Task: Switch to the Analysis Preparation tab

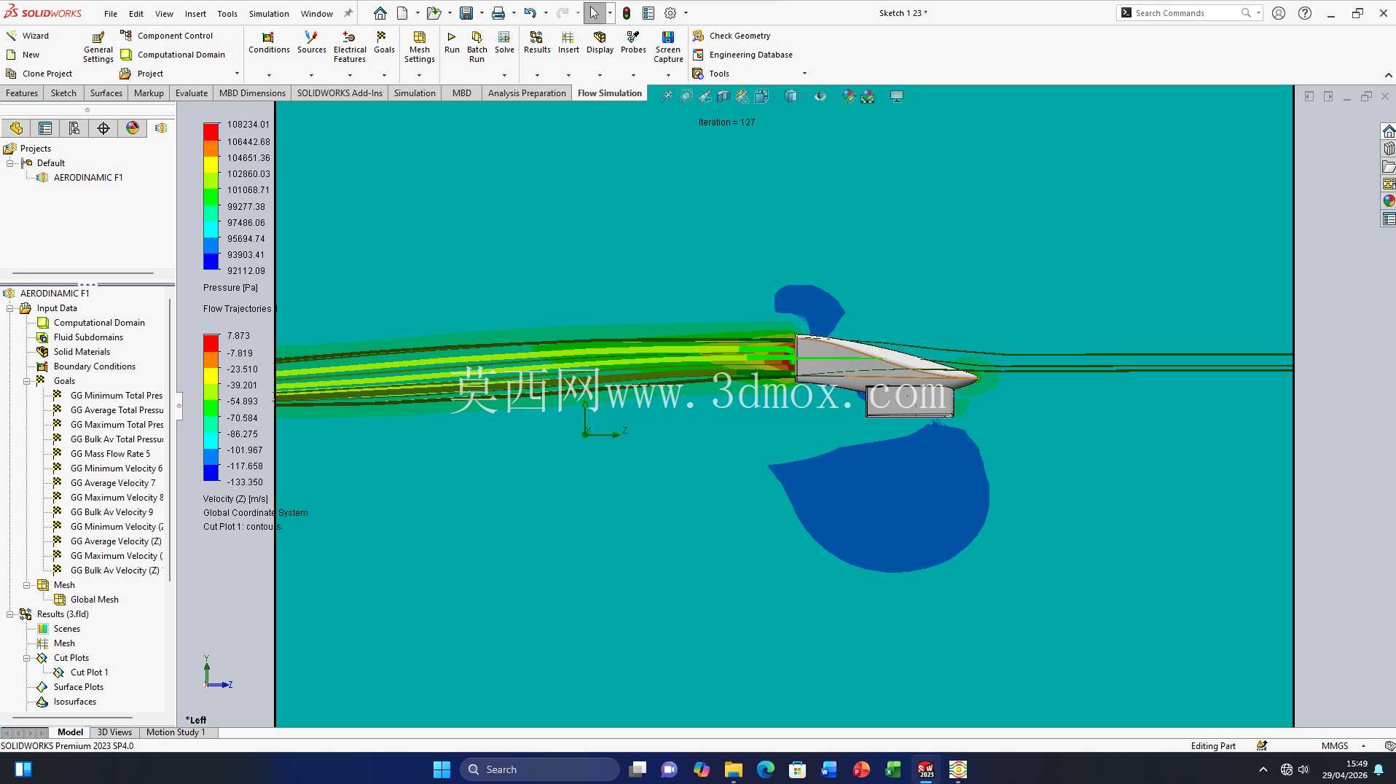Action: tap(527, 93)
